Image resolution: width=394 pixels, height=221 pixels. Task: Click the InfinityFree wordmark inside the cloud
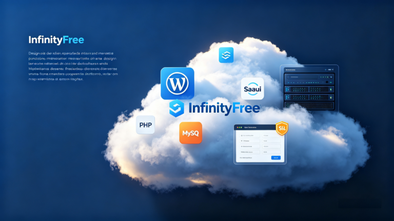[x=224, y=108]
